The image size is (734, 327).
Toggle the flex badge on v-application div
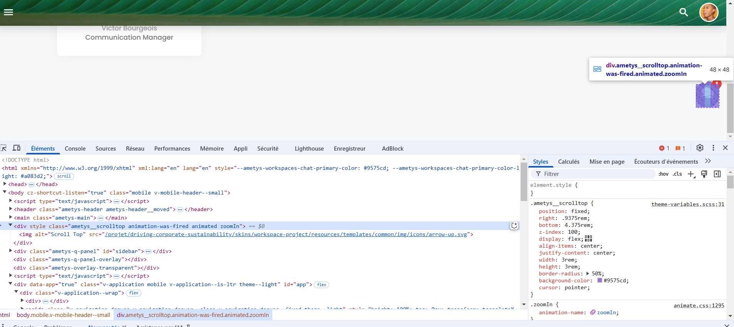pyautogui.click(x=322, y=285)
